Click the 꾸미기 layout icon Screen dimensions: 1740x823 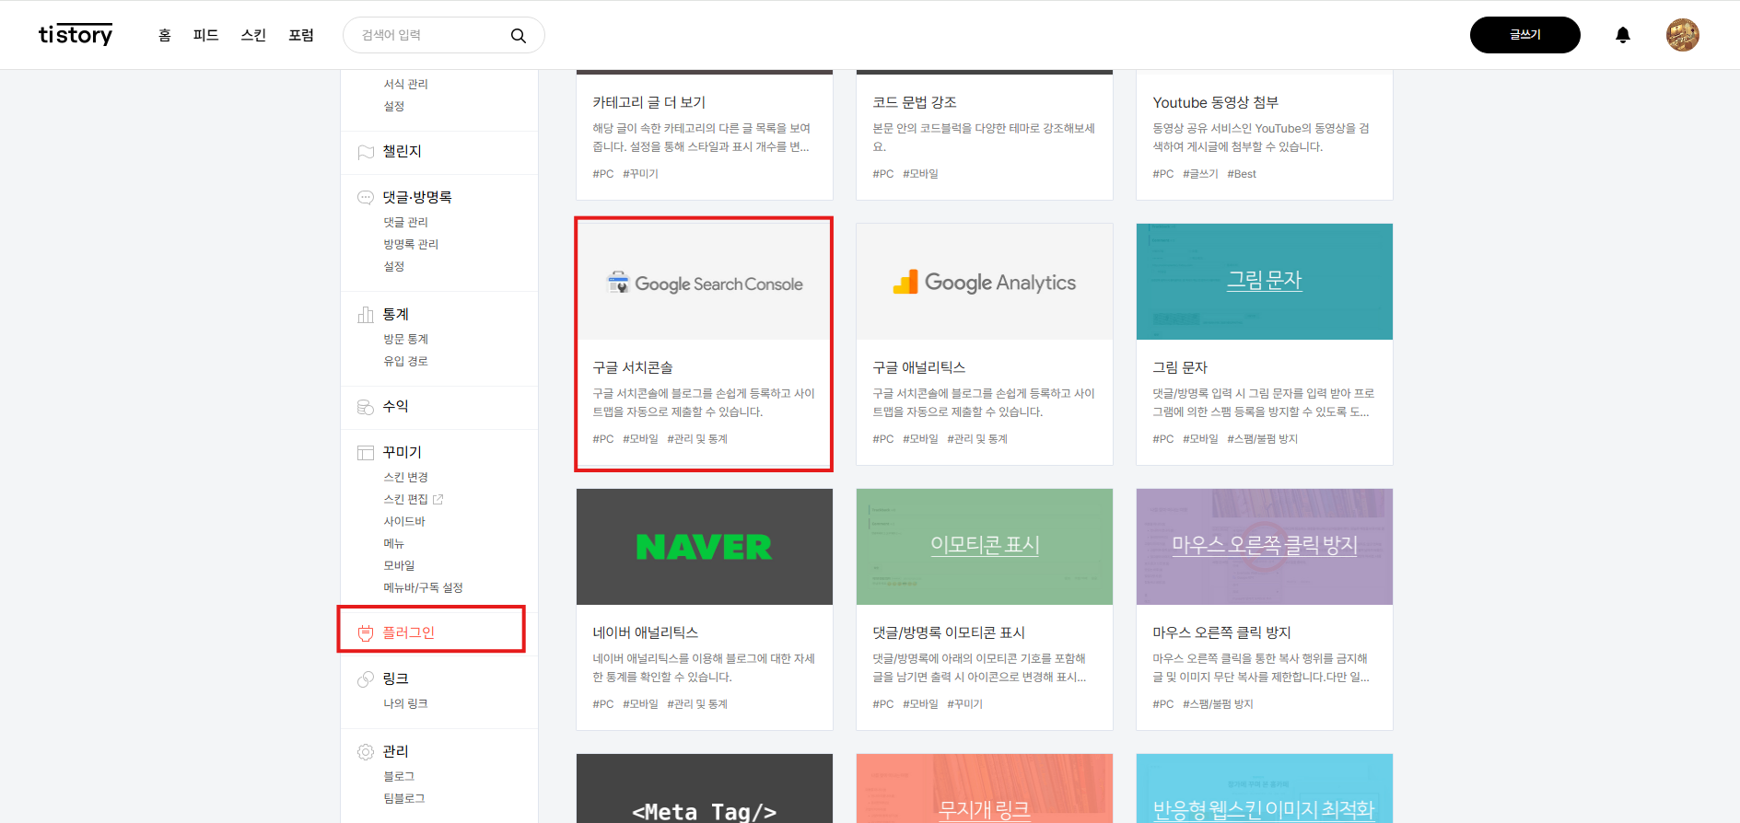366,453
